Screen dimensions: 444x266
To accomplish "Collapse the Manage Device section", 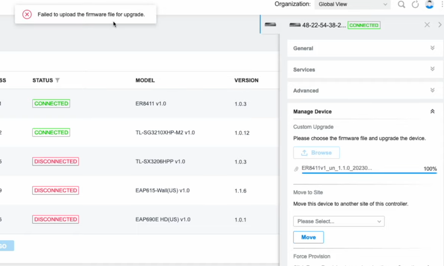I will [x=432, y=111].
